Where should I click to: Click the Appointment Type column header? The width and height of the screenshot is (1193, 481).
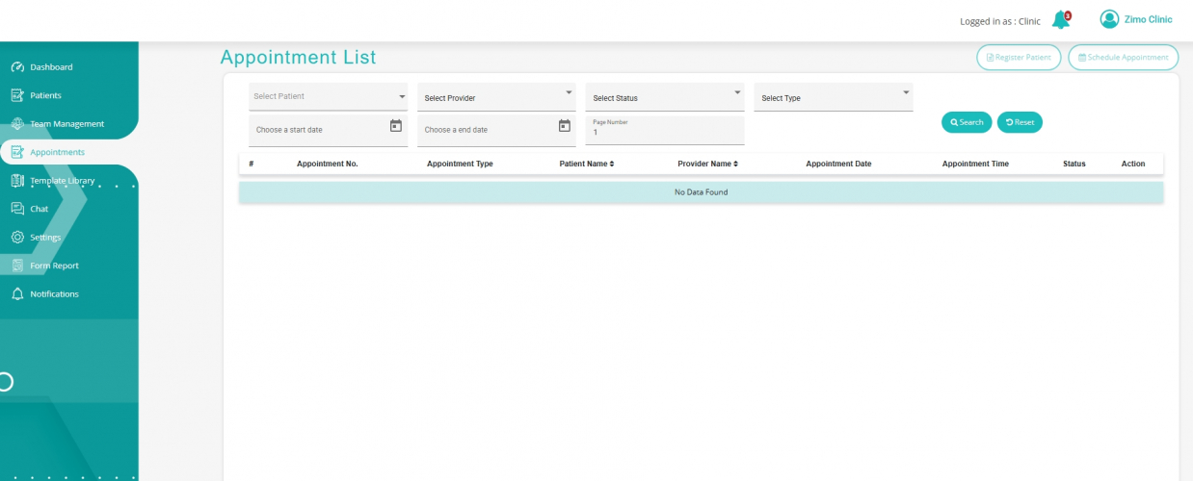(460, 164)
